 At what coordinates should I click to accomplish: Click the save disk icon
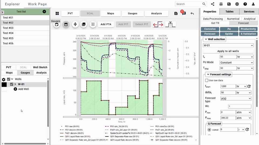[x=229, y=4]
